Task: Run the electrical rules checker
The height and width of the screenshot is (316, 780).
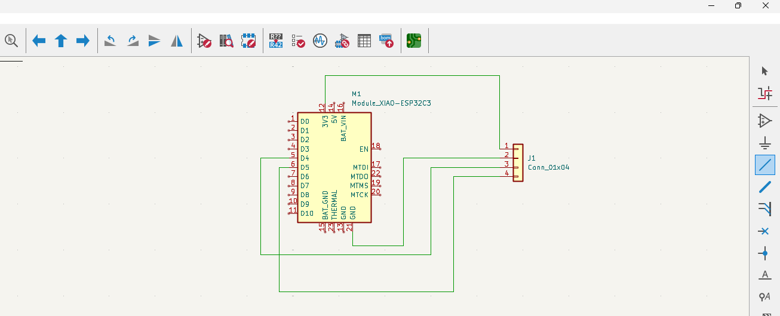Action: pyautogui.click(x=298, y=41)
